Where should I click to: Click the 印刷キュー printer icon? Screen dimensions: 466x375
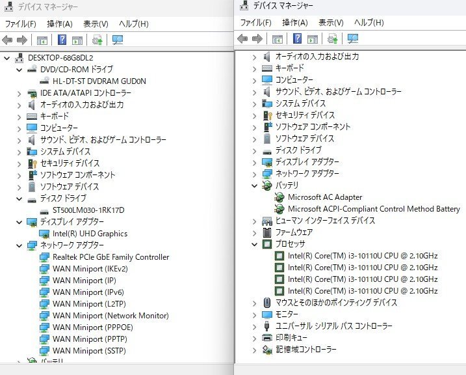(267, 337)
